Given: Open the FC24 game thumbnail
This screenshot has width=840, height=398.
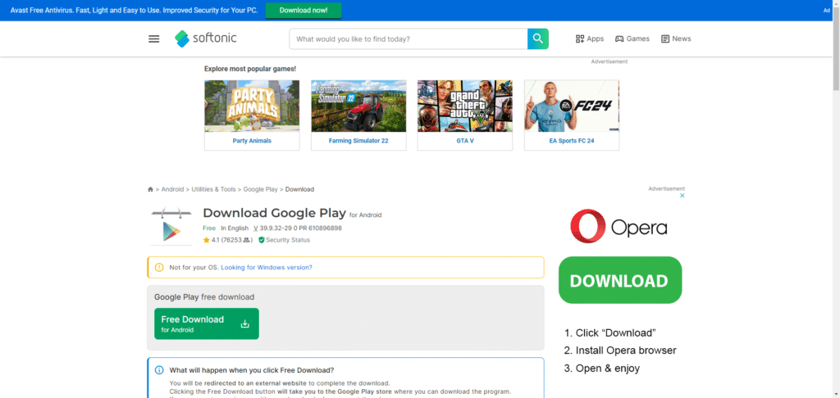Looking at the screenshot, I should 572,106.
